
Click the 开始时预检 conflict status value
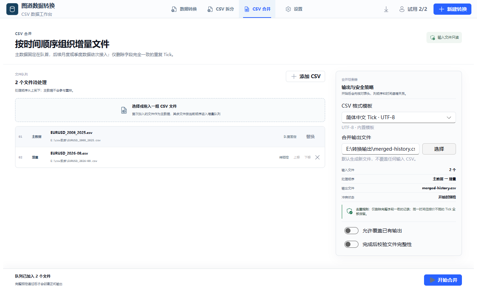(447, 197)
